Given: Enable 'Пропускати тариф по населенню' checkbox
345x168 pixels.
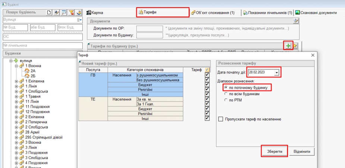Looking at the screenshot, I should 220,119.
